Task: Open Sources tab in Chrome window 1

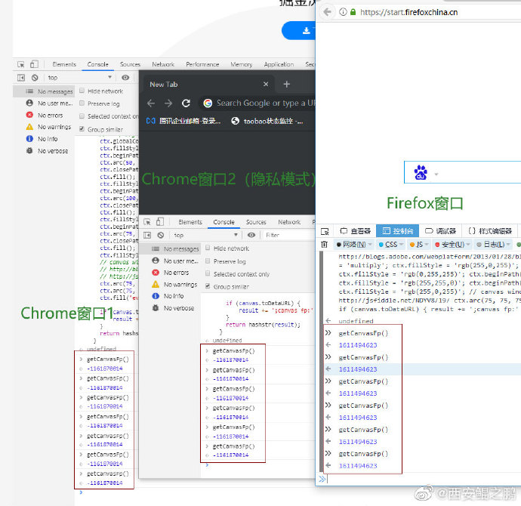Action: click(130, 64)
